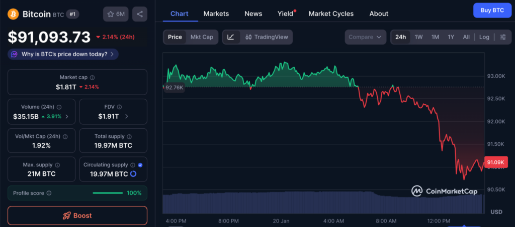The height and width of the screenshot is (227, 515).
Task: Click the Circulating supply verified badge
Action: pyautogui.click(x=140, y=164)
